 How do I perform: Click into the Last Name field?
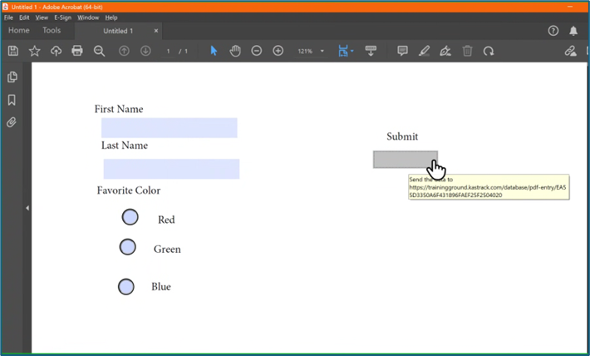click(171, 169)
